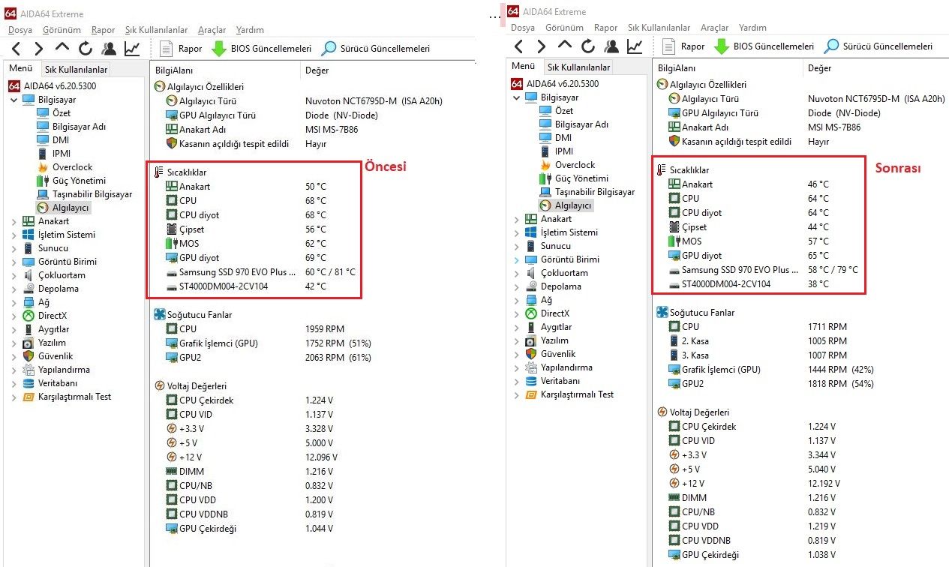
Task: Expand Güvenlik node in right window tree
Action: (x=517, y=354)
